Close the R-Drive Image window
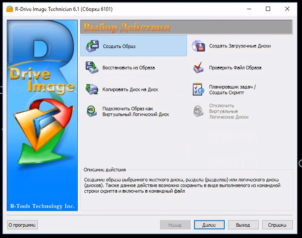Image resolution: width=302 pixels, height=238 pixels. click(287, 9)
